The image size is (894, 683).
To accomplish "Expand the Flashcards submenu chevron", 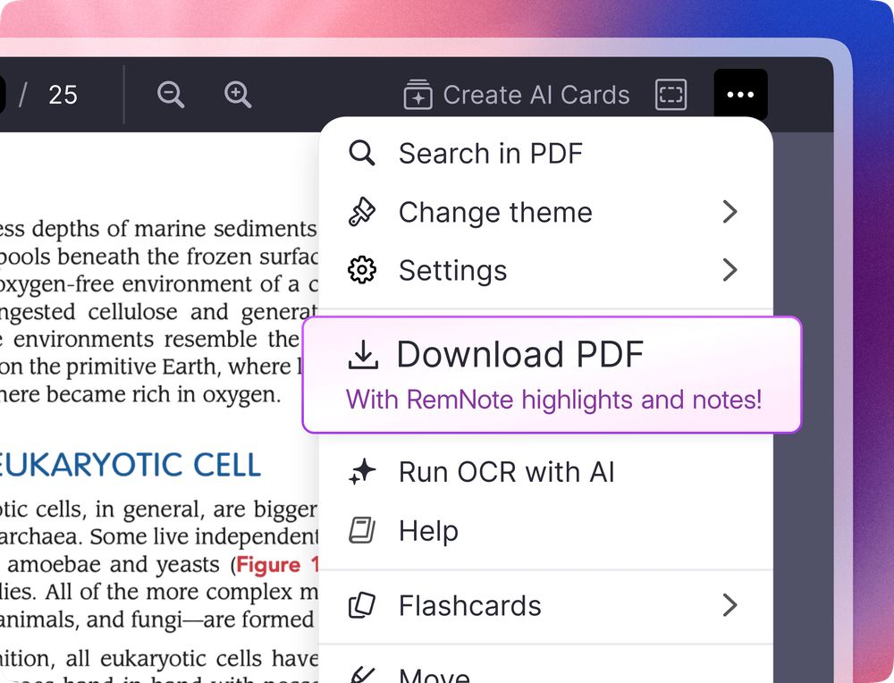I will pos(730,605).
